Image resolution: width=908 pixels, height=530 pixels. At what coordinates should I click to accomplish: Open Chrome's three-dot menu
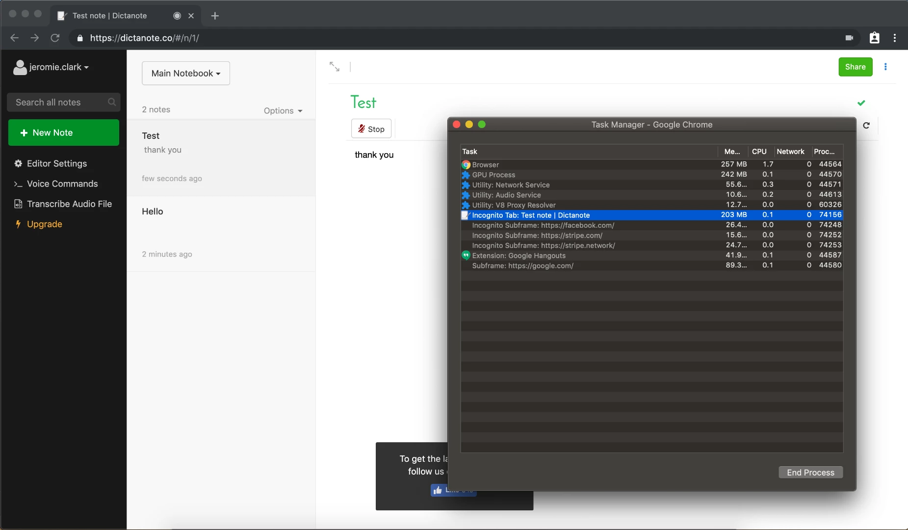(895, 38)
